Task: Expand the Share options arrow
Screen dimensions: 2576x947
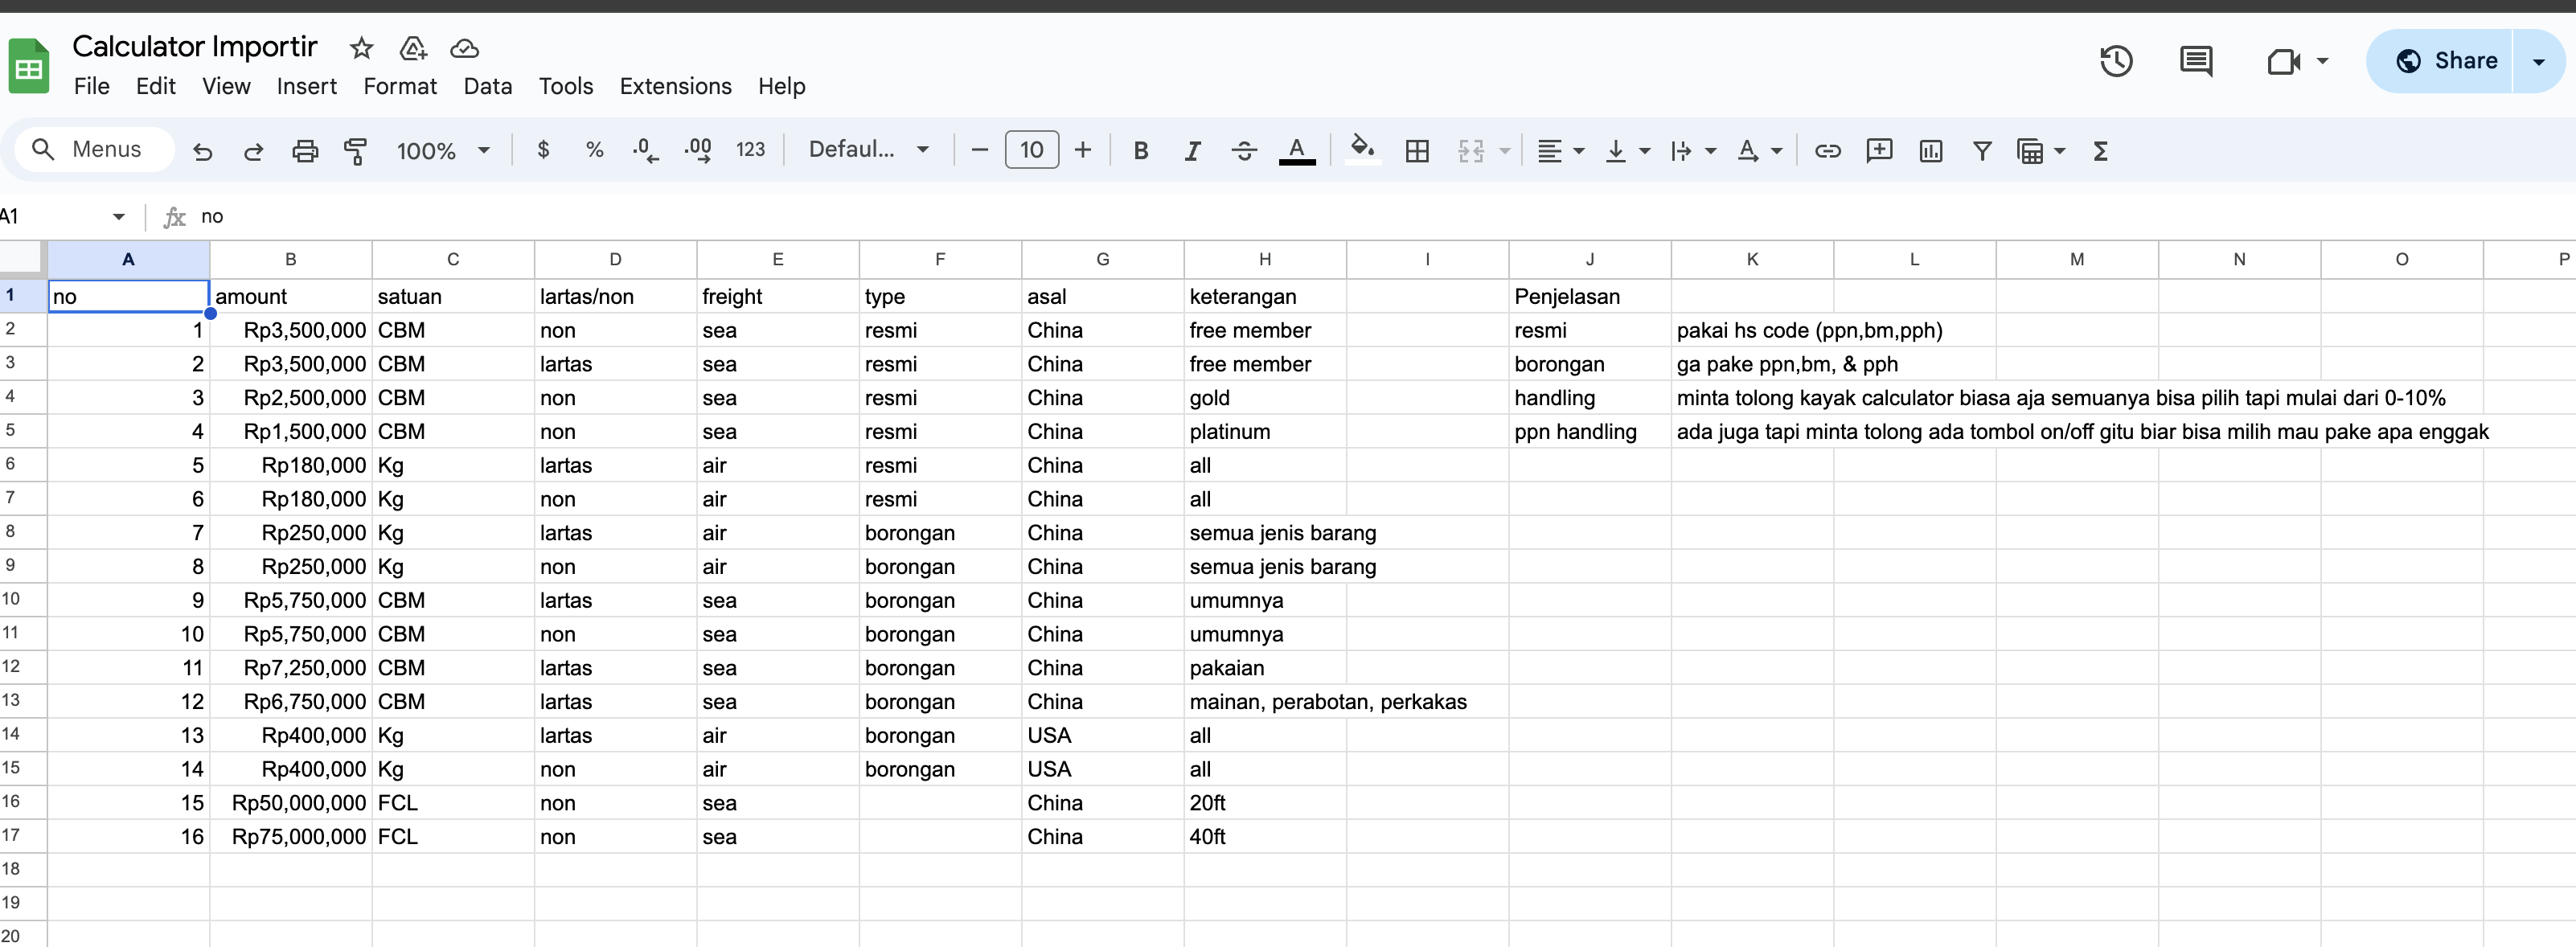Action: [x=2538, y=62]
